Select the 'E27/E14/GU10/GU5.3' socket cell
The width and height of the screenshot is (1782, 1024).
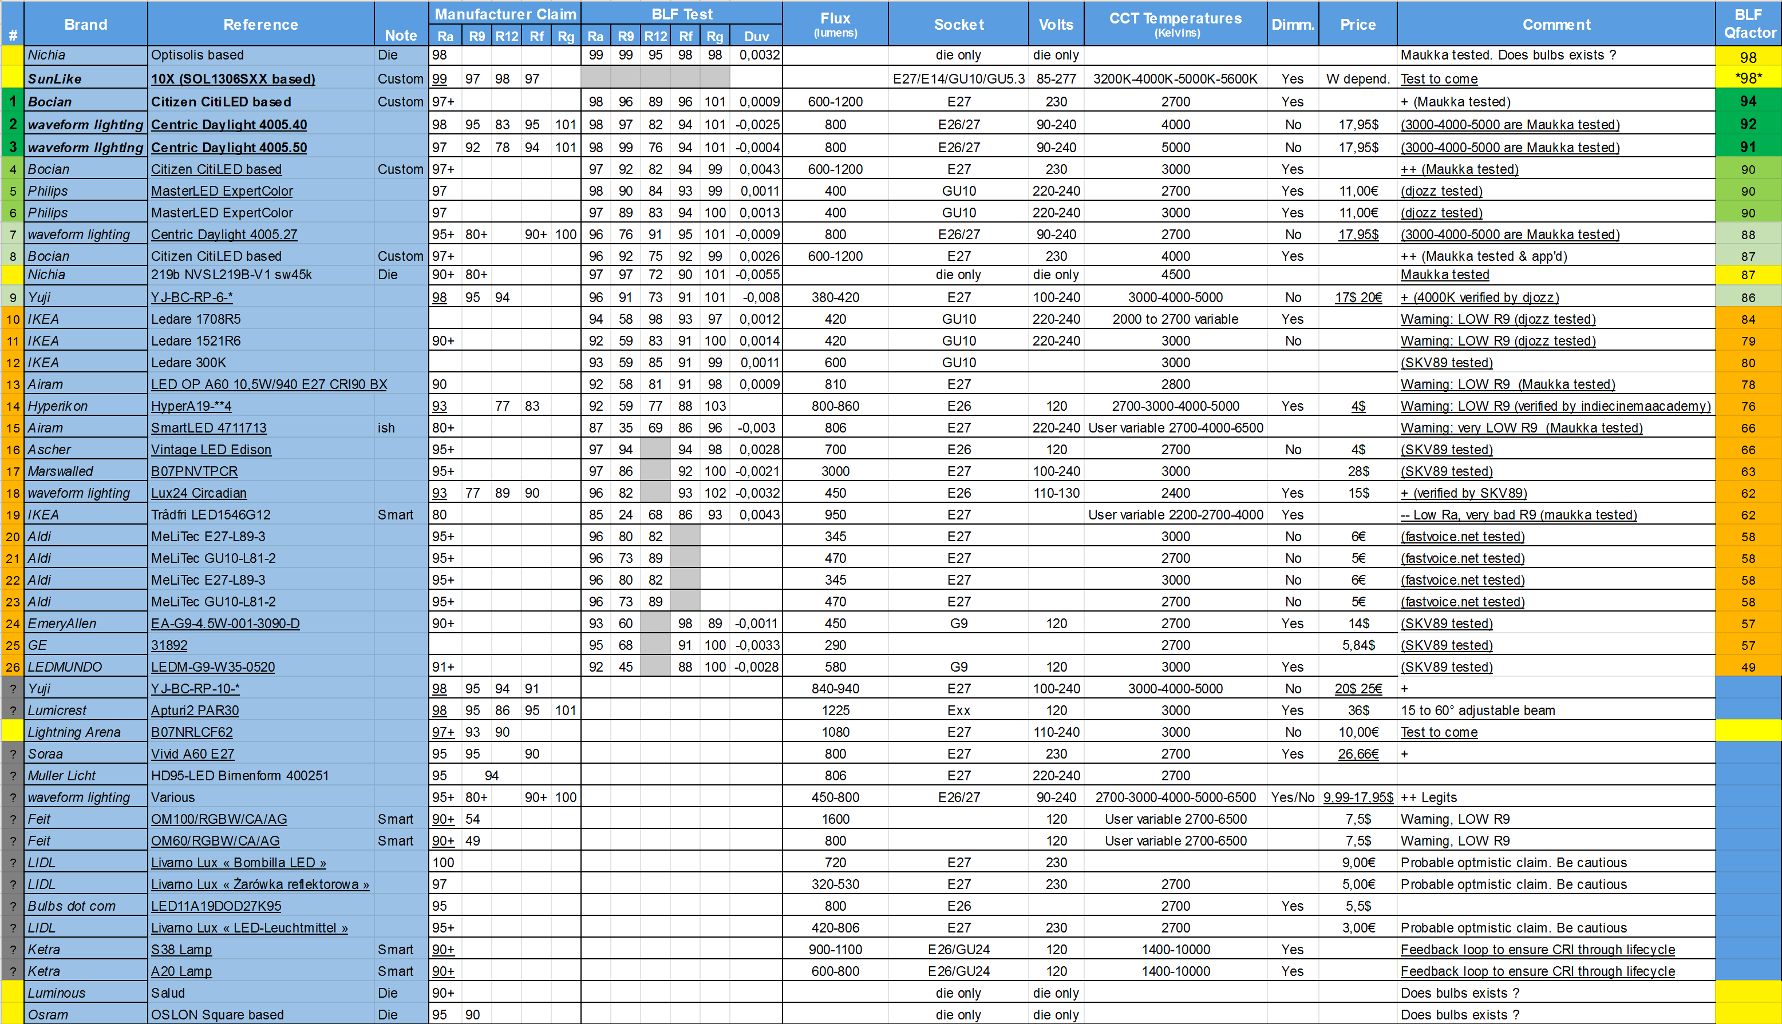coord(958,79)
